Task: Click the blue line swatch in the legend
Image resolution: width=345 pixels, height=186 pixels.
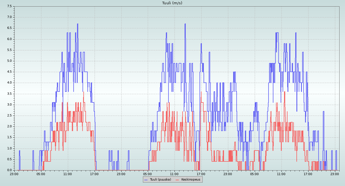Action: click(146, 179)
